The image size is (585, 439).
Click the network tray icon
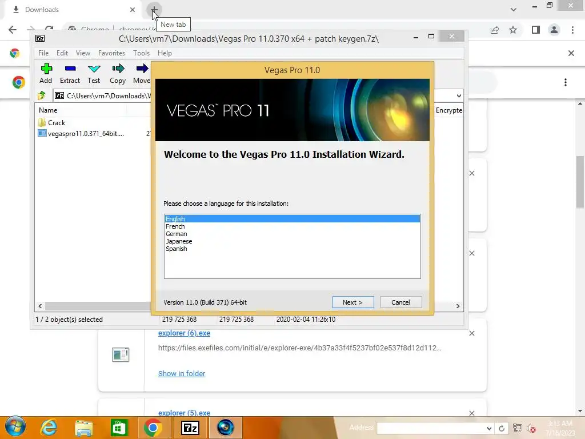(517, 428)
